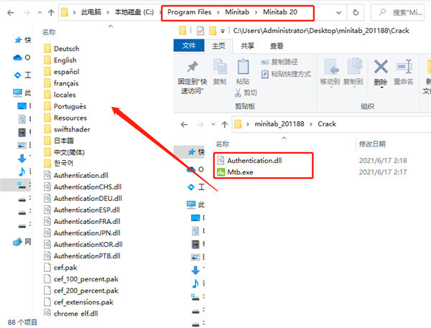Viewport: 431px width, 328px height.
Task: Click the Crack breadcrumb segment
Action: coord(327,124)
